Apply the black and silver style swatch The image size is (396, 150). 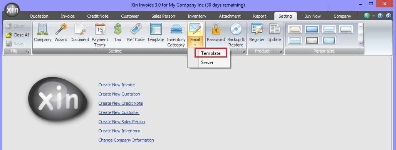312,40
